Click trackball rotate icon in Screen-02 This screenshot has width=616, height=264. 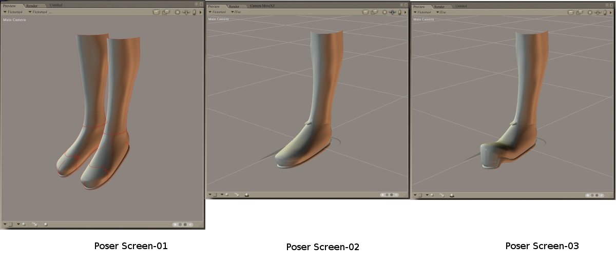point(384,12)
